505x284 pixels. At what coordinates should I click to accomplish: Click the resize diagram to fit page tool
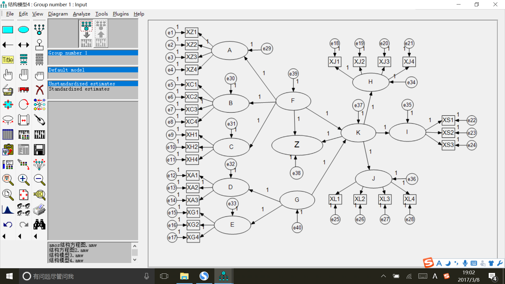(x=23, y=195)
